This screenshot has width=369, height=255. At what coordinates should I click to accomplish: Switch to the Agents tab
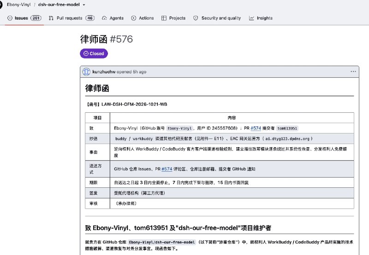coord(113,18)
